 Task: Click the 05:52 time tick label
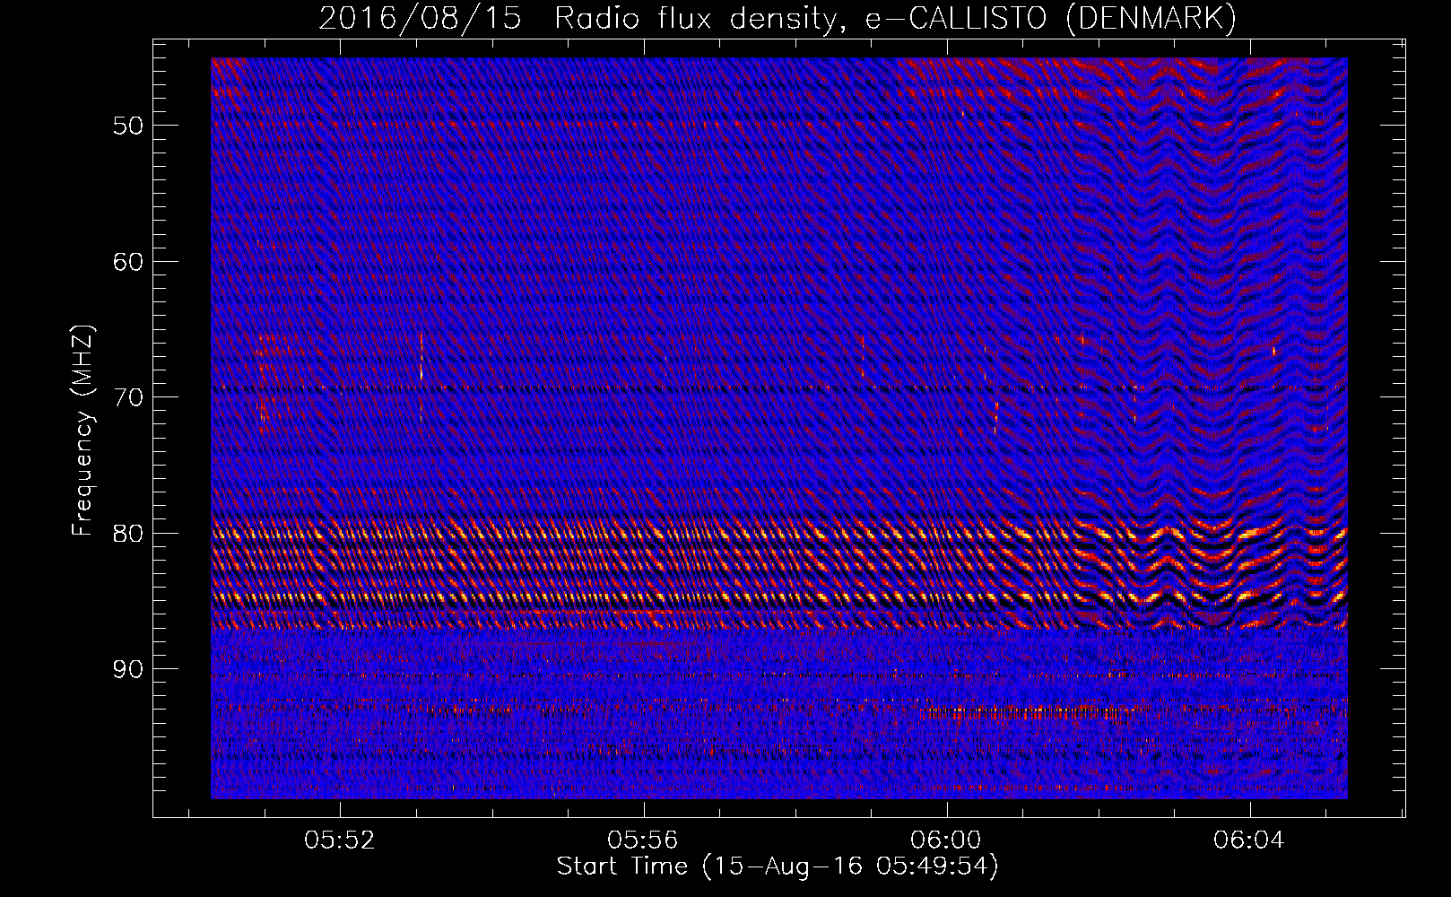point(340,840)
